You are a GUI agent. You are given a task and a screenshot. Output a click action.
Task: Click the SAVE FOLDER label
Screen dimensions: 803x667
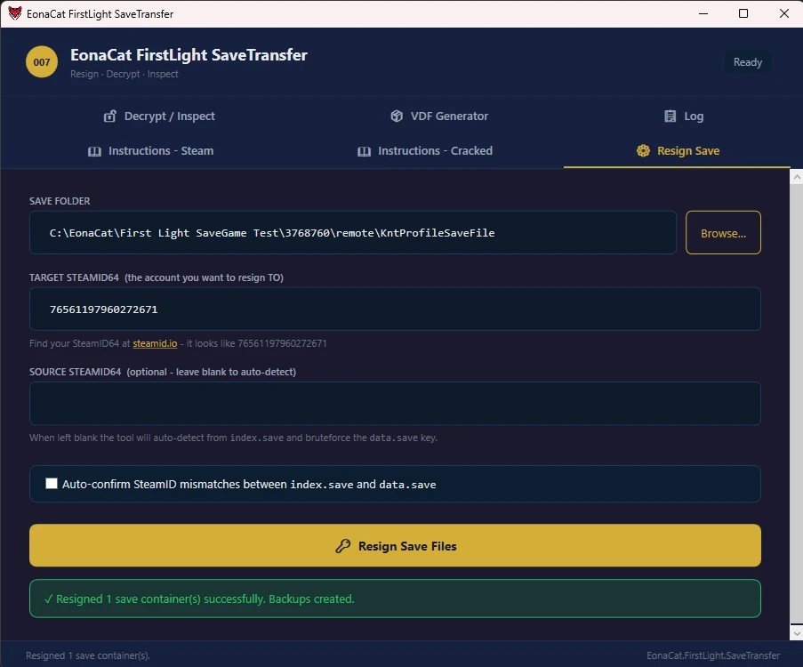(60, 201)
